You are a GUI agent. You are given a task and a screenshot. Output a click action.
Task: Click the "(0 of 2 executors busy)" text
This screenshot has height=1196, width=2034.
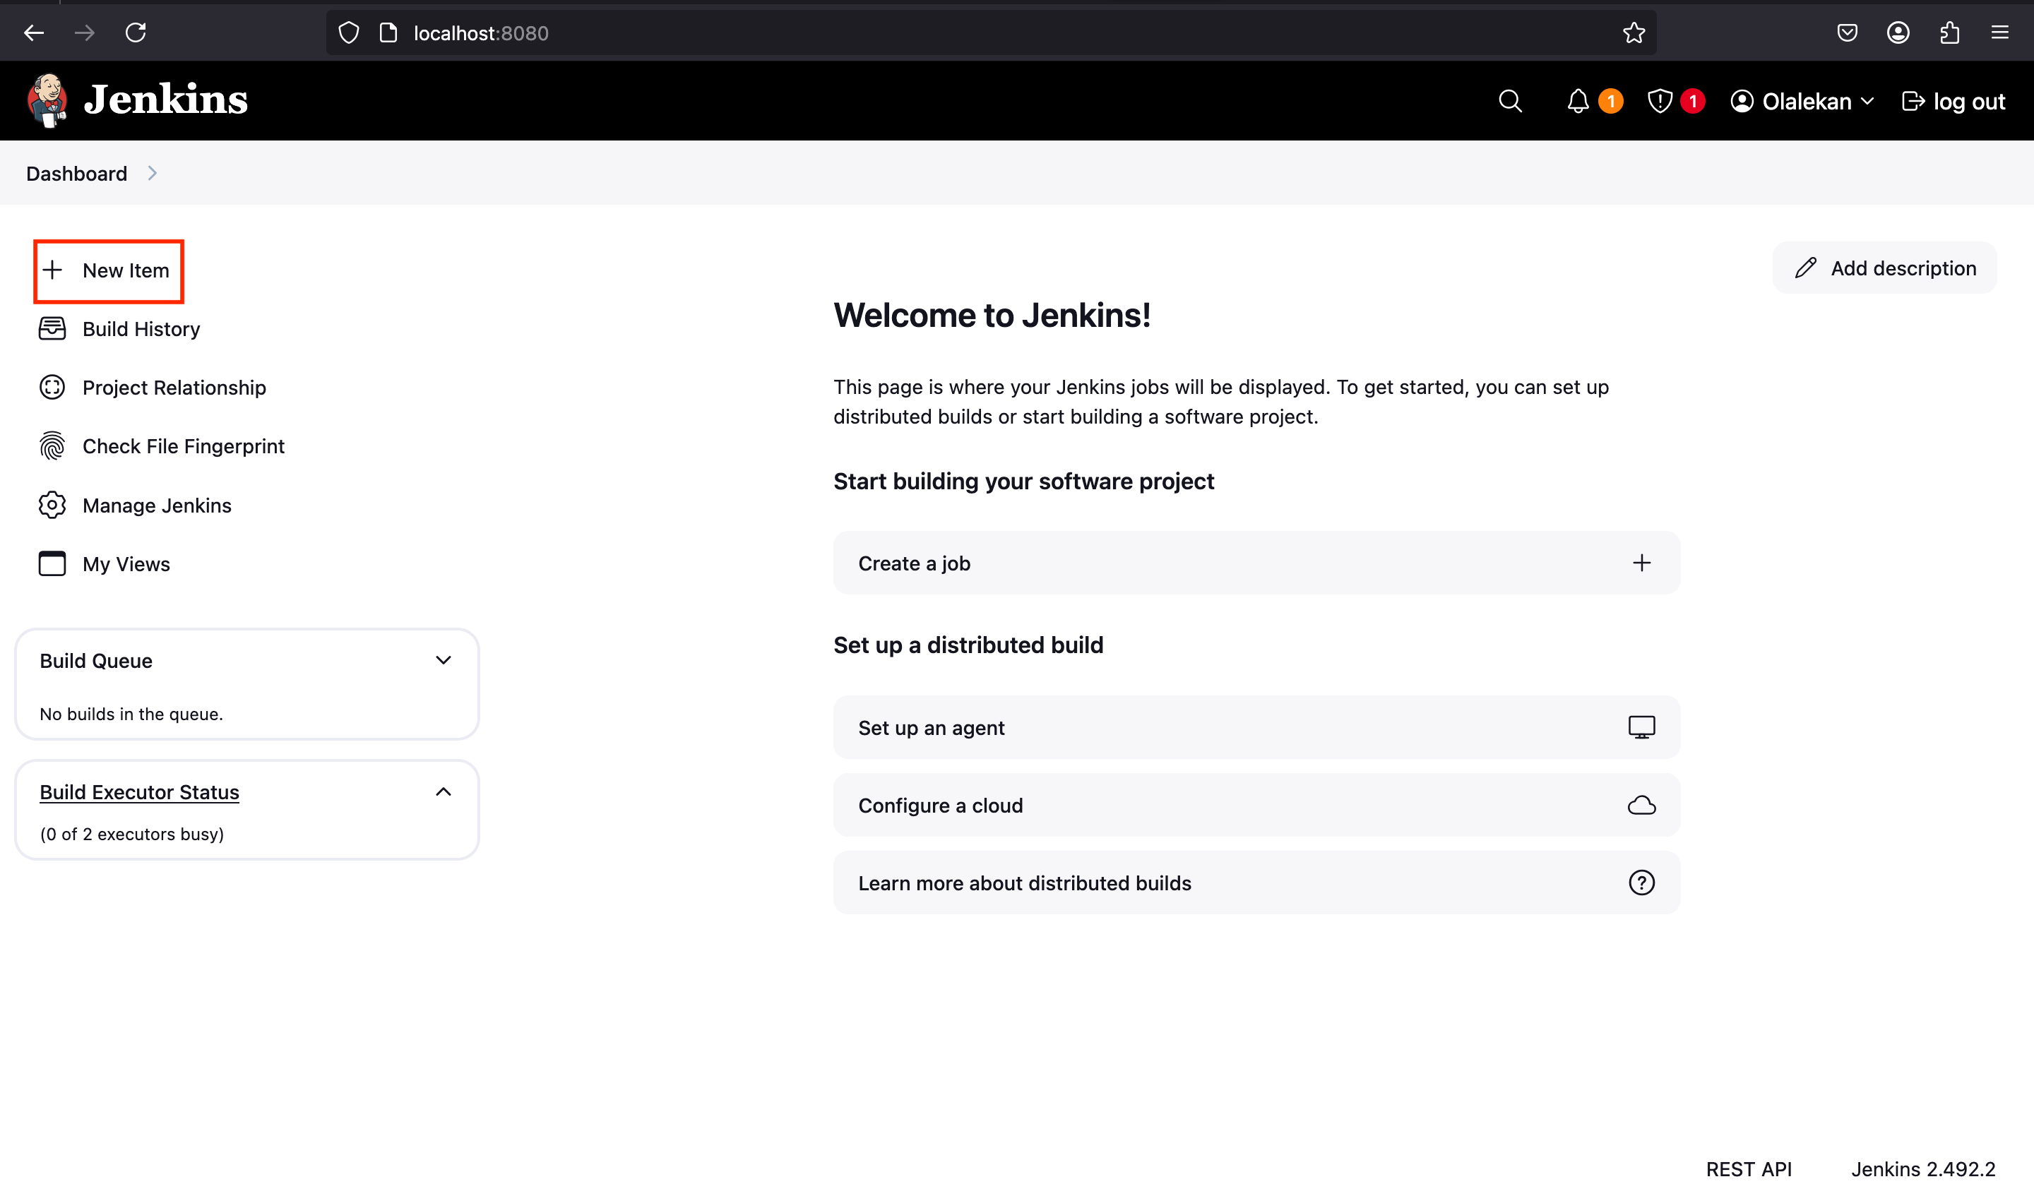(x=132, y=835)
